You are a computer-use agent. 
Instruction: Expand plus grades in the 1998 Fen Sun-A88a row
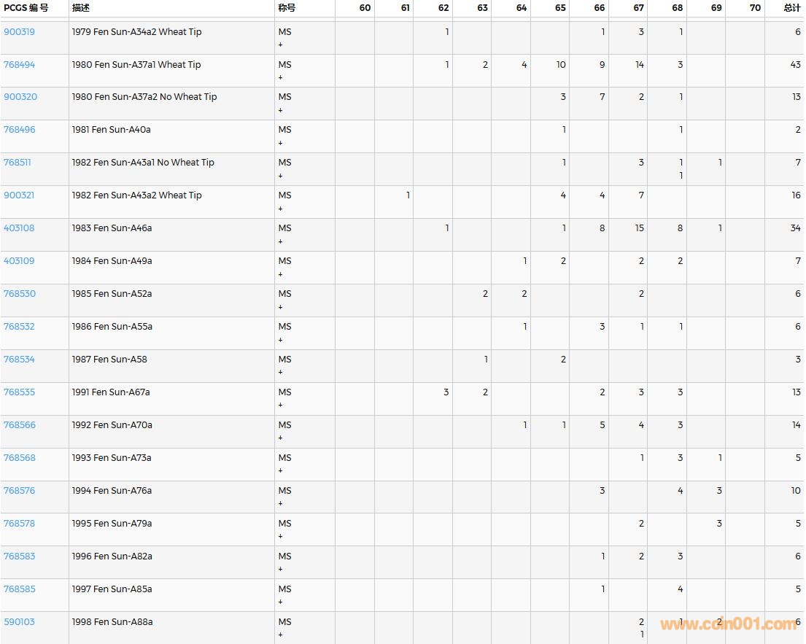point(280,635)
